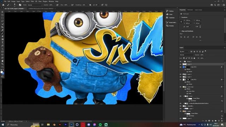
Task: Expand the Group 1 folder arrow
Action: click(x=183, y=61)
